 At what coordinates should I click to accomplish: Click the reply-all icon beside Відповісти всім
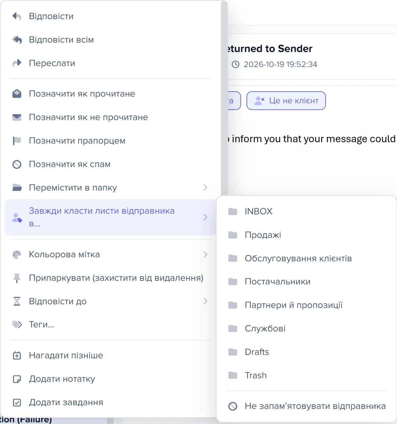pos(17,40)
